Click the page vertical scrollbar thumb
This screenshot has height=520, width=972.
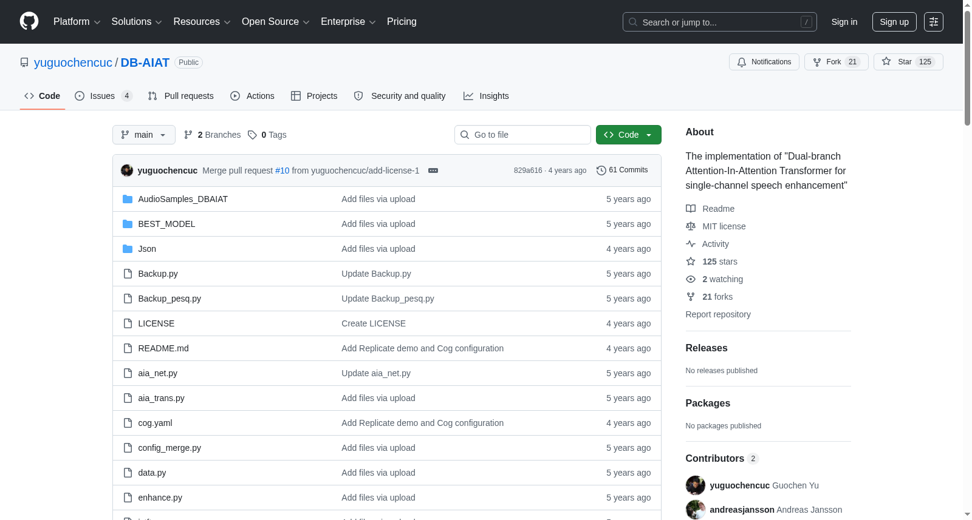coord(967,67)
